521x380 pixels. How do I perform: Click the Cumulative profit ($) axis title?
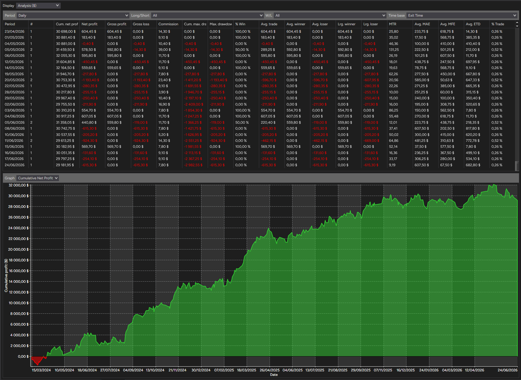6,275
